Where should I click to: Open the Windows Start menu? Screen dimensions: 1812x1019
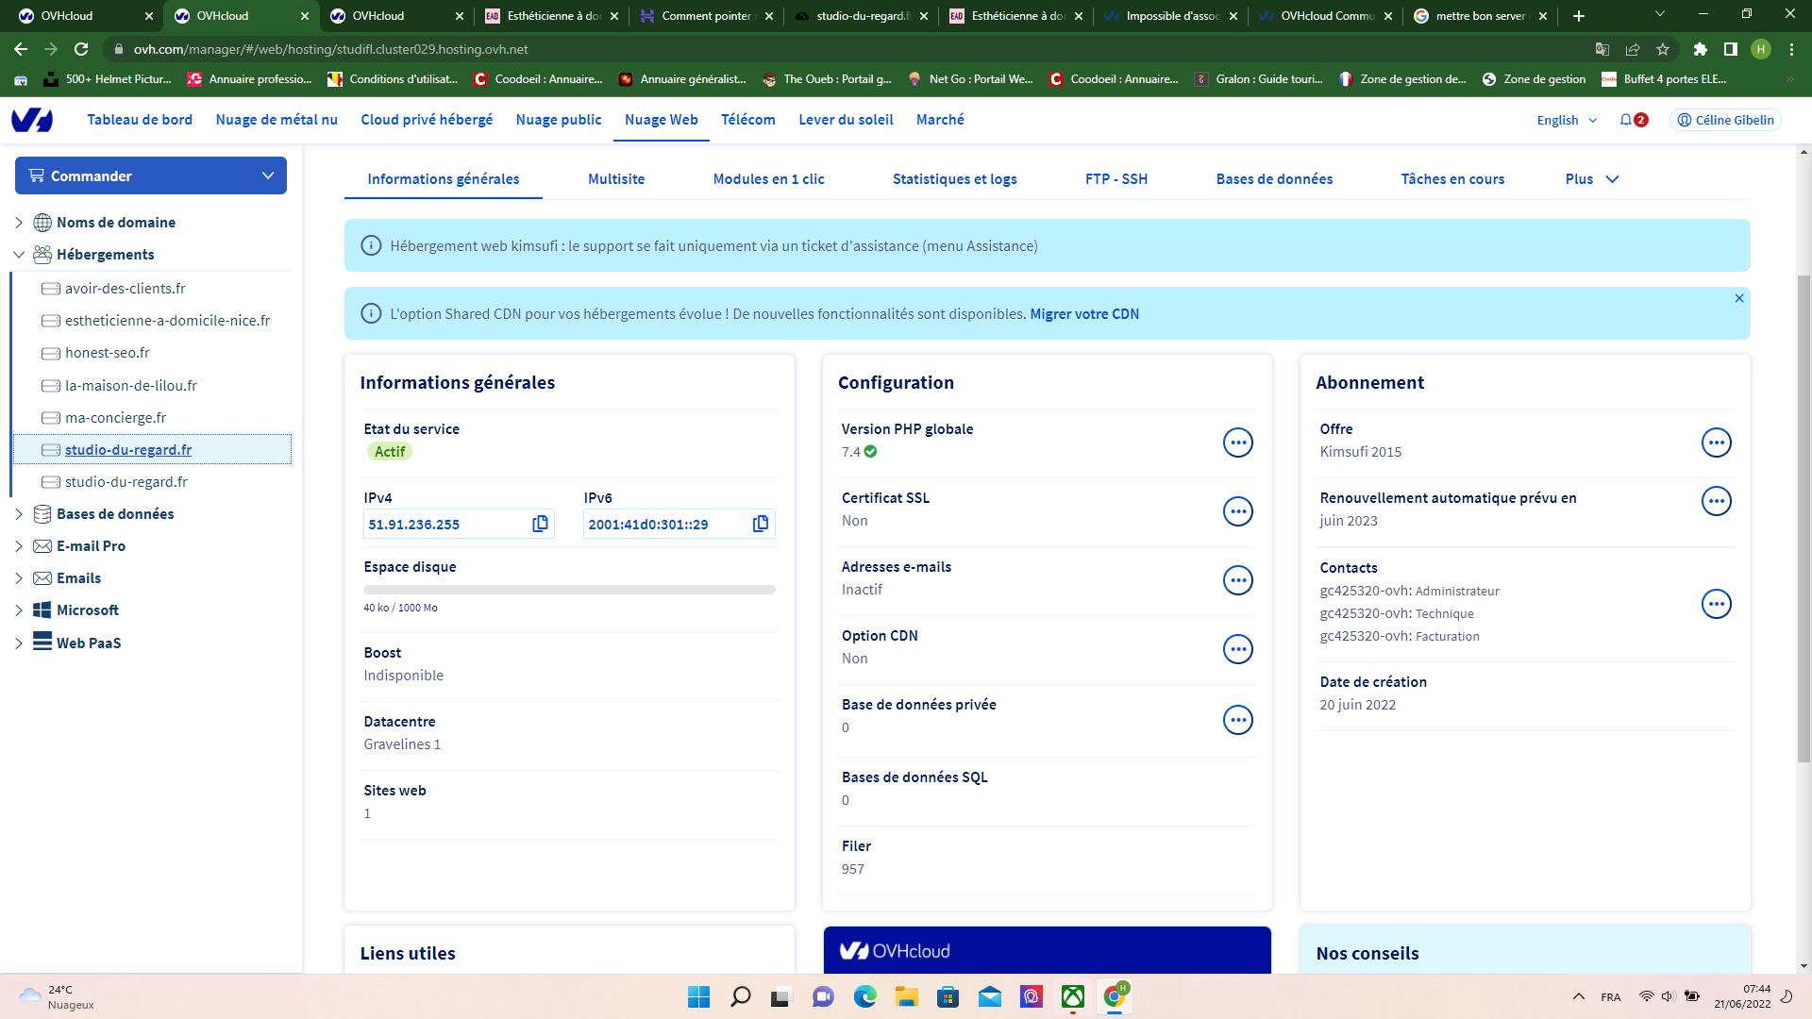pos(698,996)
